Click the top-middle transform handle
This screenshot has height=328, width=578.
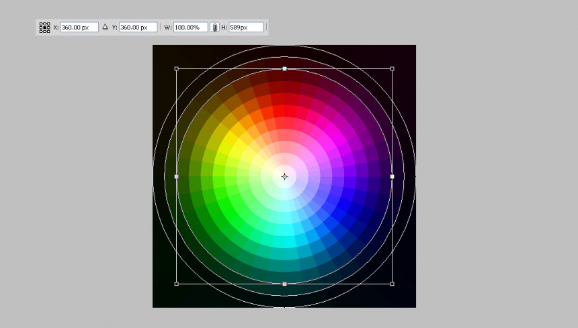tap(284, 69)
